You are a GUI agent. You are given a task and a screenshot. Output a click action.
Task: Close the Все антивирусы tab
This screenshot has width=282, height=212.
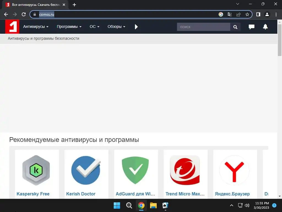[64, 5]
